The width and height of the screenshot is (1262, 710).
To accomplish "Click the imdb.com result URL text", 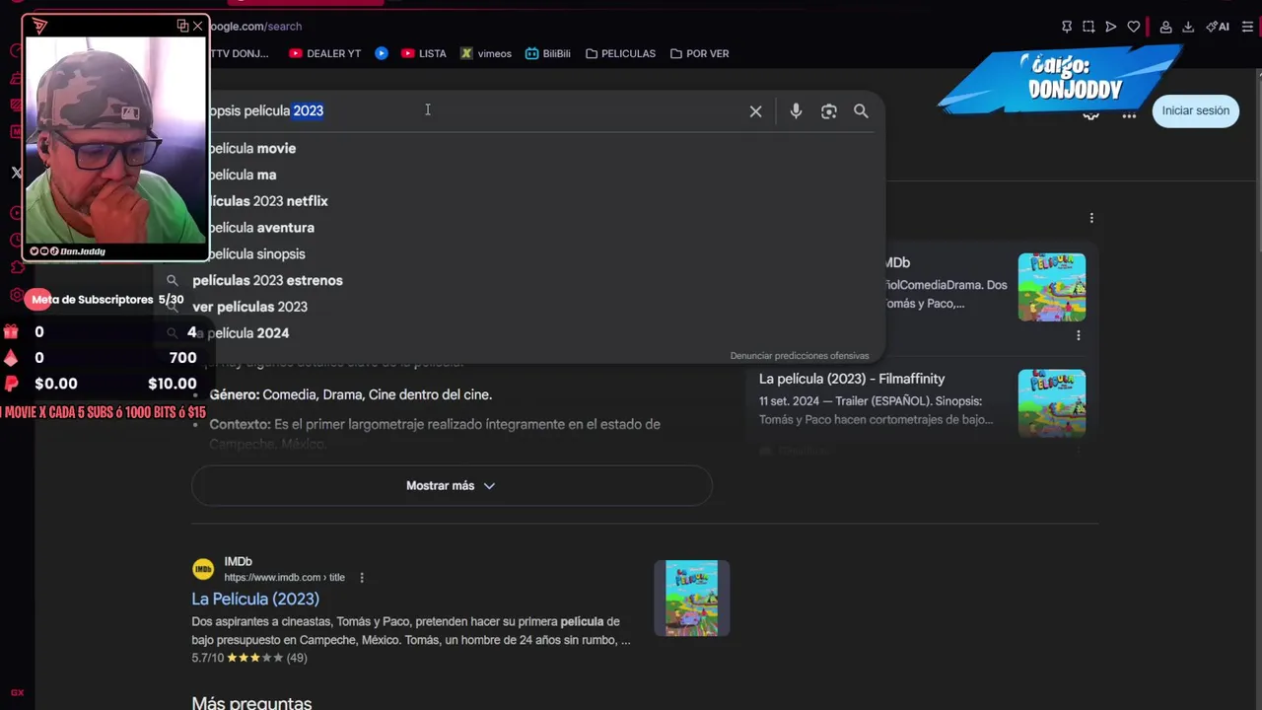I will [x=284, y=578].
